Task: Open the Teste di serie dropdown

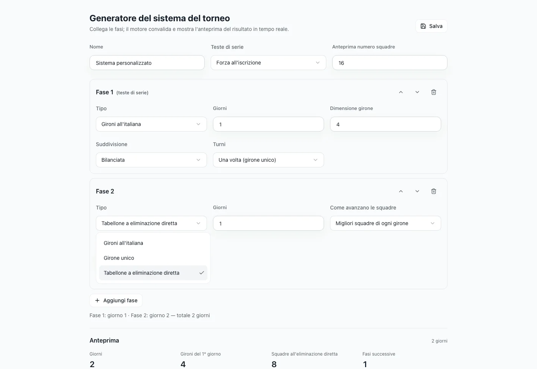Action: (268, 63)
